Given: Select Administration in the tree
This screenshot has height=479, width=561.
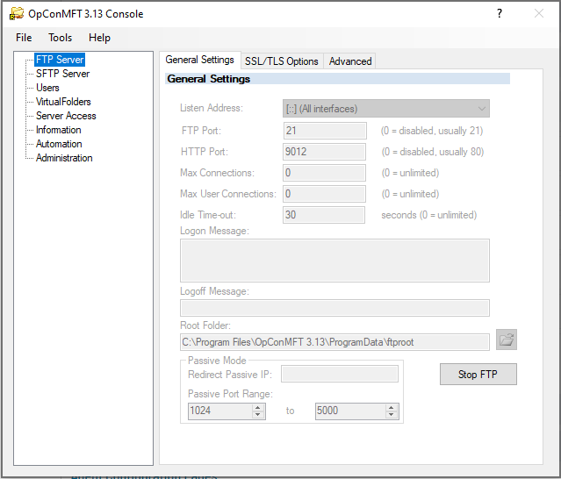Looking at the screenshot, I should click(64, 158).
